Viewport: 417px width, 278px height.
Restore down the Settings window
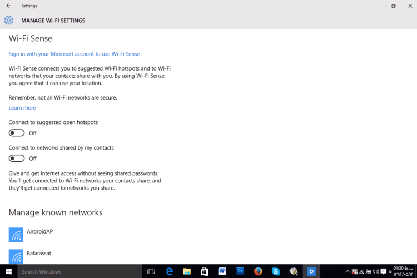(394, 6)
